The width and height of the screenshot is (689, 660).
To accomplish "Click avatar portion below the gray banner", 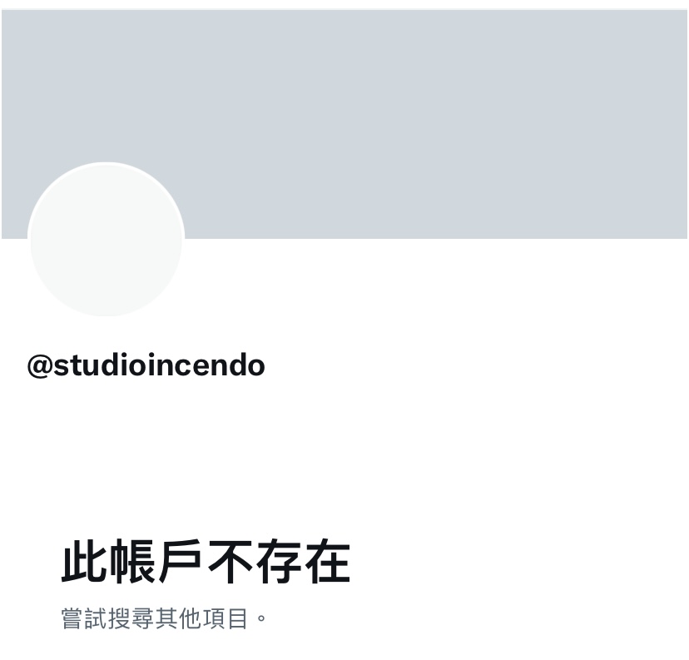I will (x=106, y=278).
